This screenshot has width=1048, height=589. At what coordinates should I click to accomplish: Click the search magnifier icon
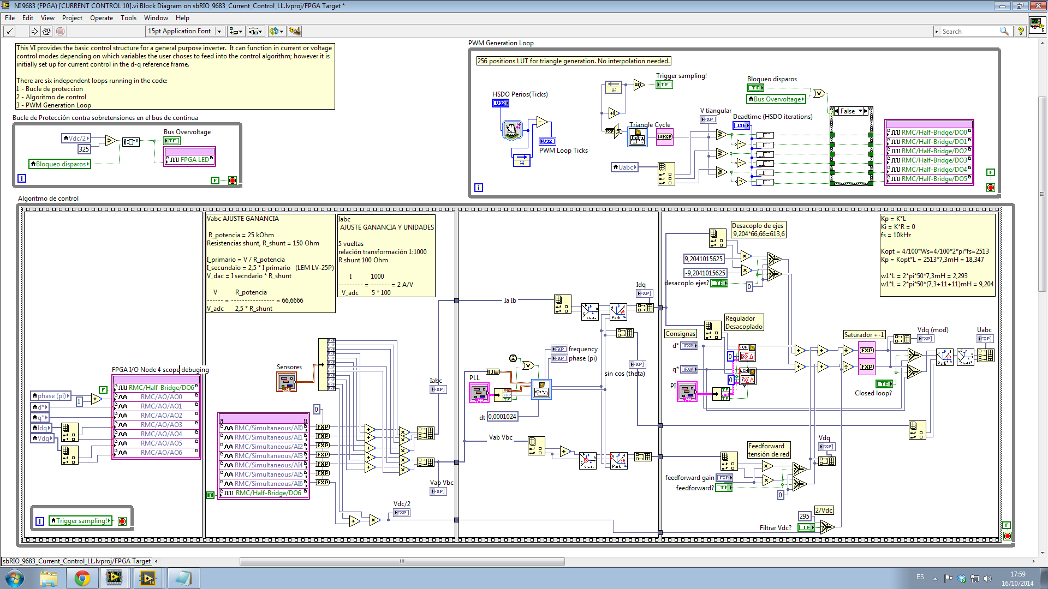pyautogui.click(x=1004, y=32)
